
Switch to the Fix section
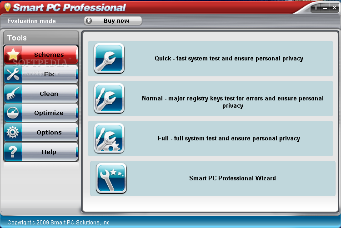point(41,74)
